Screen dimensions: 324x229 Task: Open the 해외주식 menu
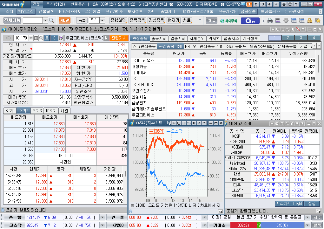pyautogui.click(x=26, y=11)
